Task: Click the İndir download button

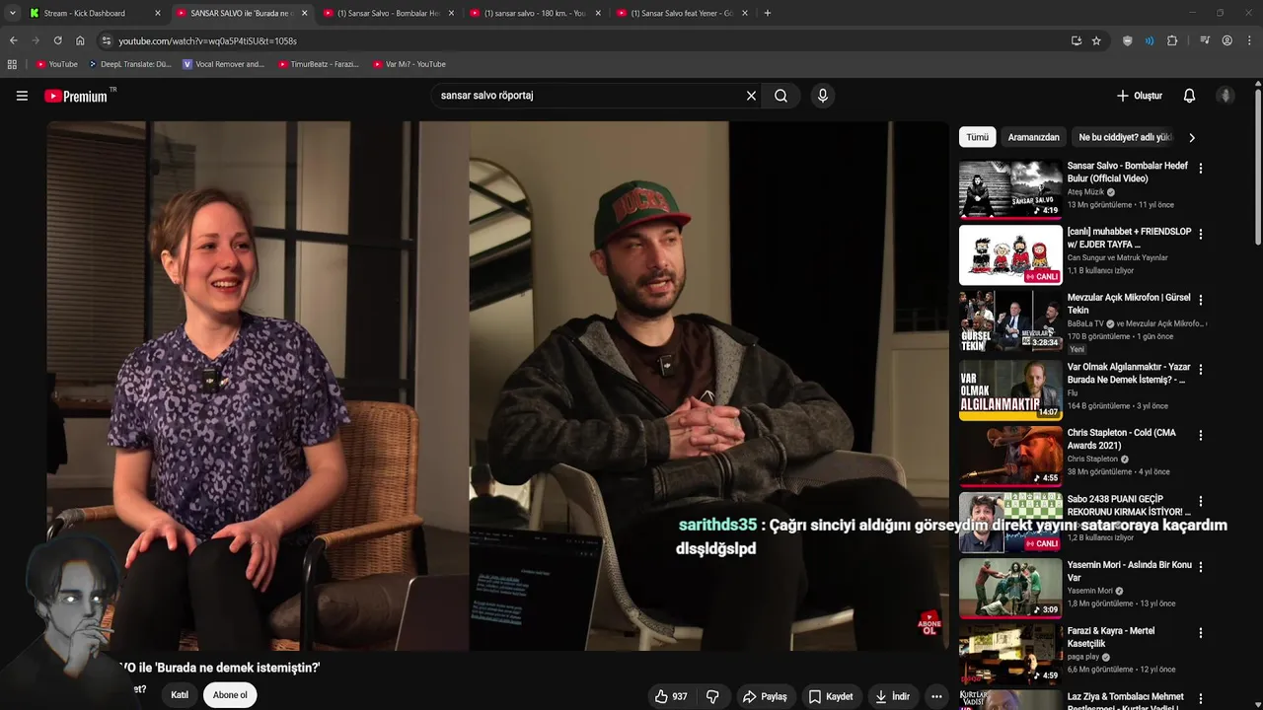Action: (x=892, y=696)
